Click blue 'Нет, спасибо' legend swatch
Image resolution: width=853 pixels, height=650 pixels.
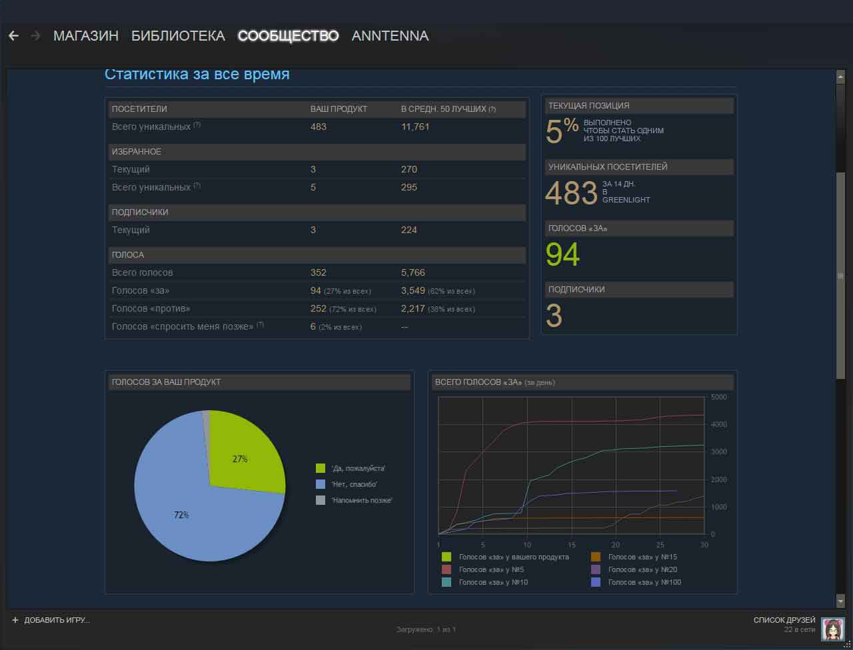tap(321, 484)
